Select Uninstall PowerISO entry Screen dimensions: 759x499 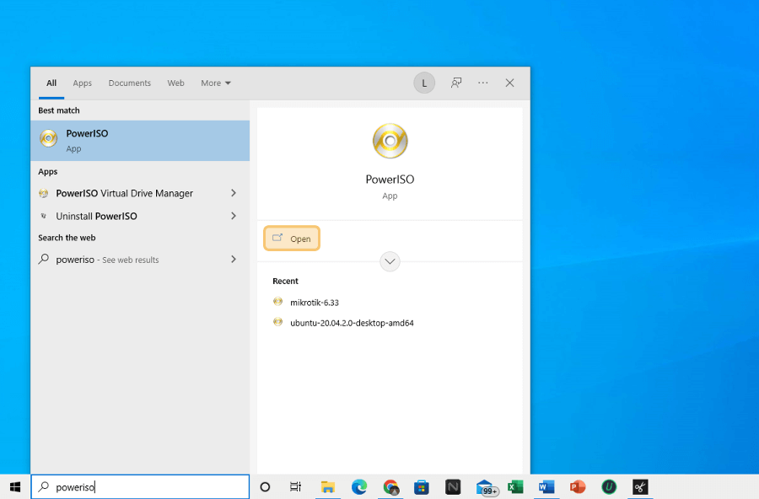(140, 216)
